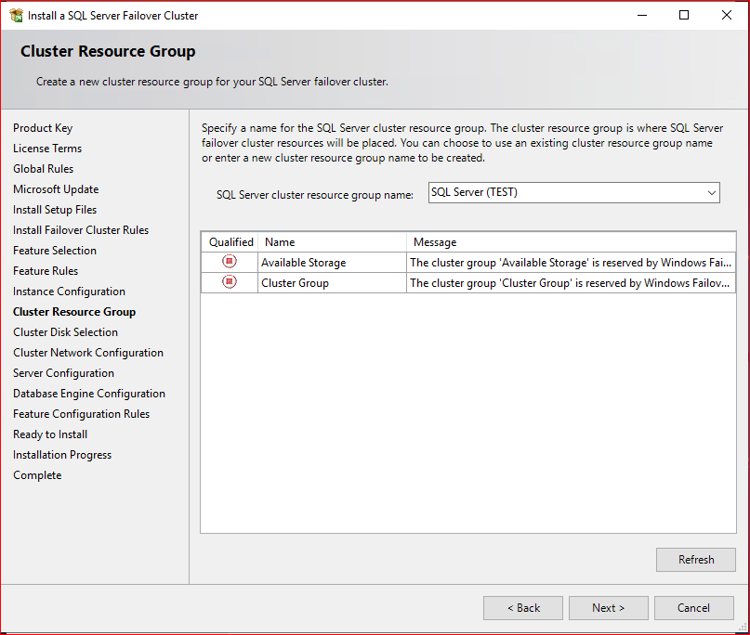Sort by the Qualified column header
This screenshot has width=750, height=635.
click(x=230, y=242)
